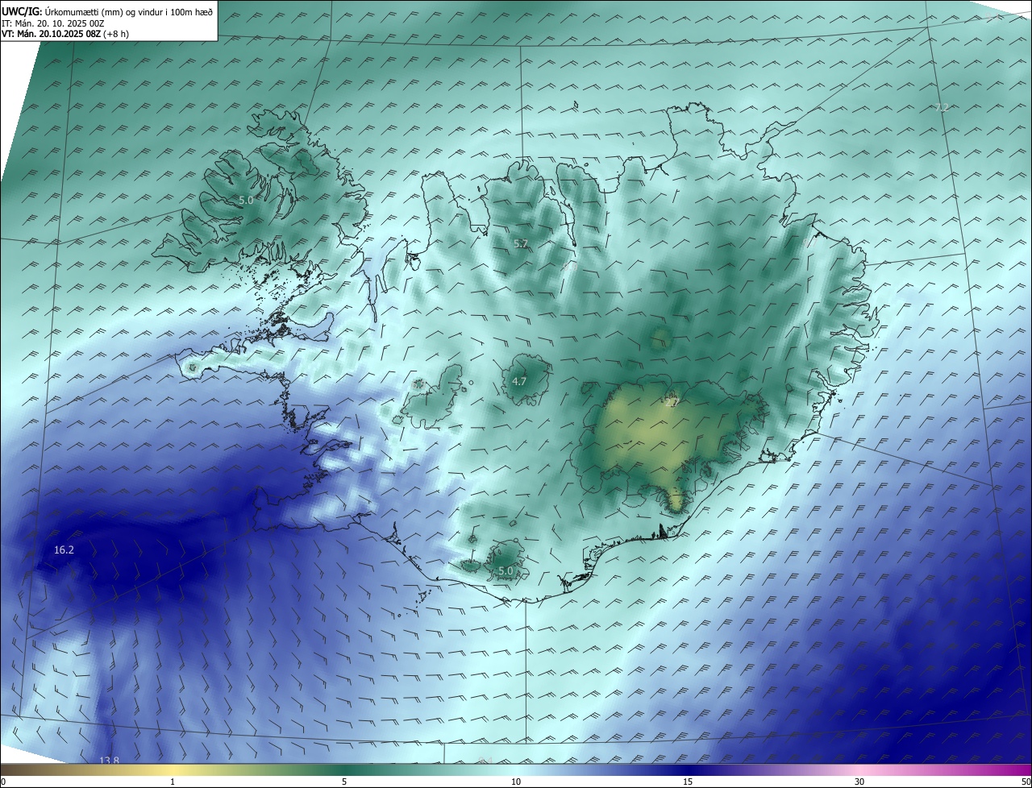The height and width of the screenshot is (788, 1032).
Task: Click the "10" tick on the color scale
Action: [x=516, y=782]
